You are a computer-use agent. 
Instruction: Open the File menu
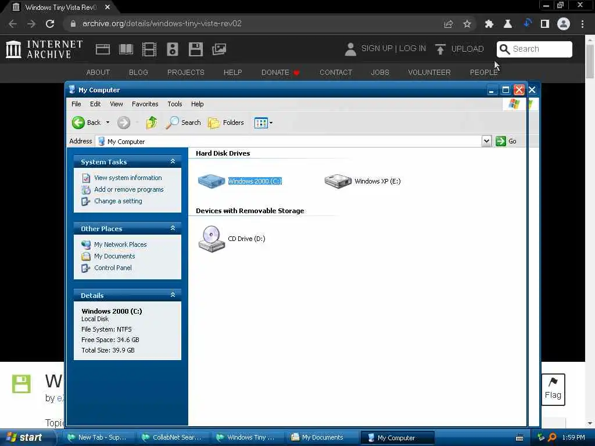coord(76,104)
